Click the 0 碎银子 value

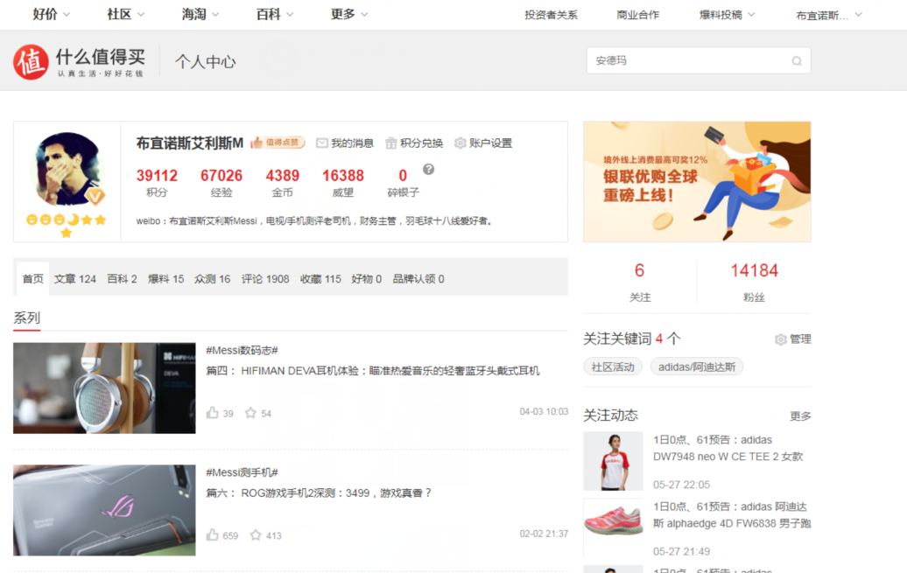[404, 175]
